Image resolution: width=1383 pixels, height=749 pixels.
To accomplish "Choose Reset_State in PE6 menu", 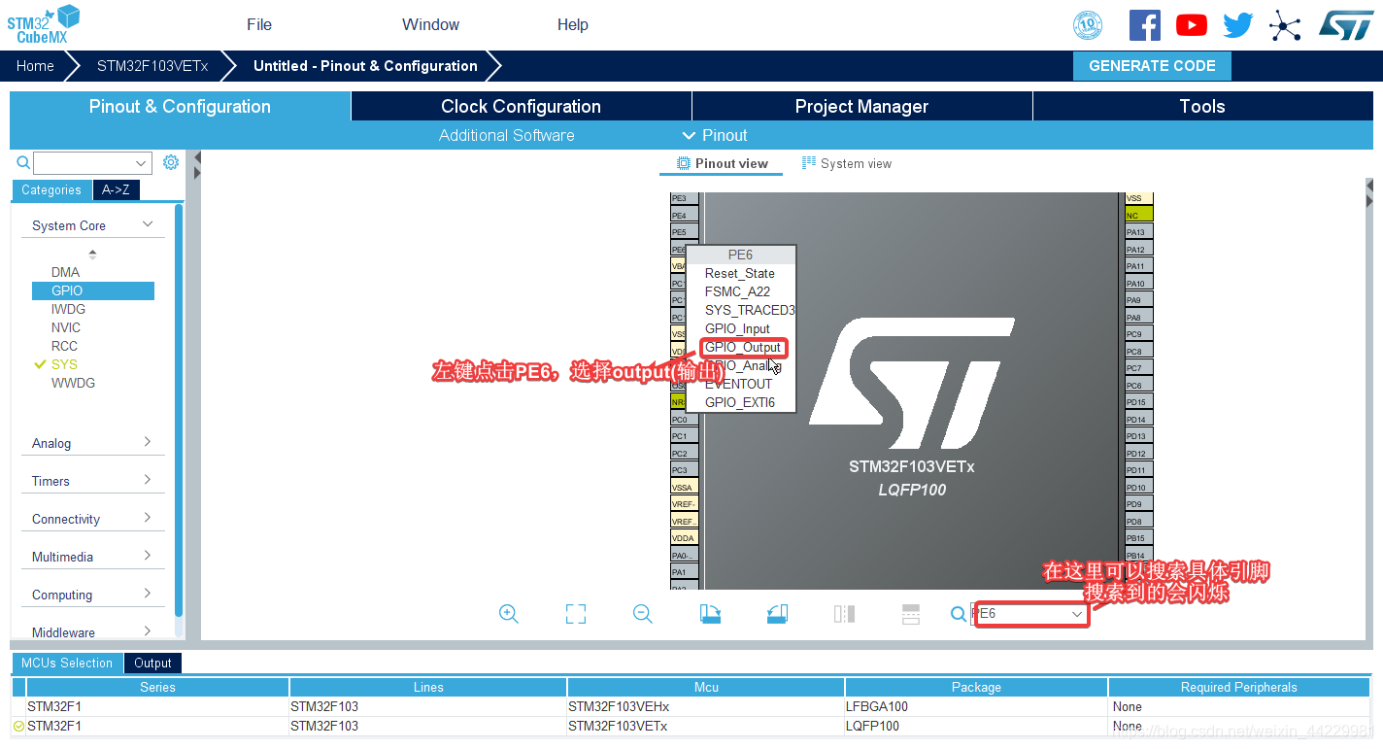I will click(x=740, y=273).
